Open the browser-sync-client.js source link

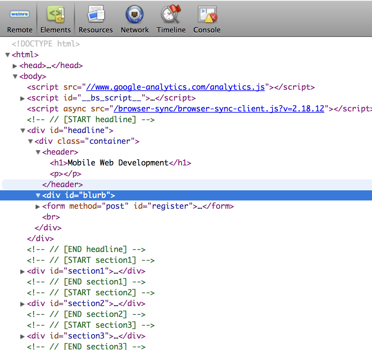219,109
